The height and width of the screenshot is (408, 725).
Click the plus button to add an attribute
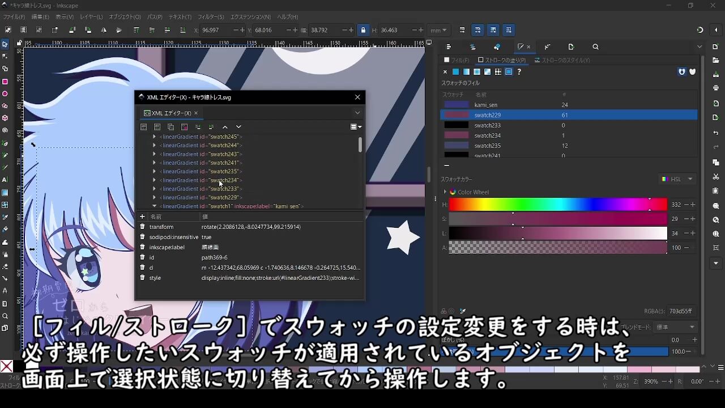pyautogui.click(x=142, y=216)
